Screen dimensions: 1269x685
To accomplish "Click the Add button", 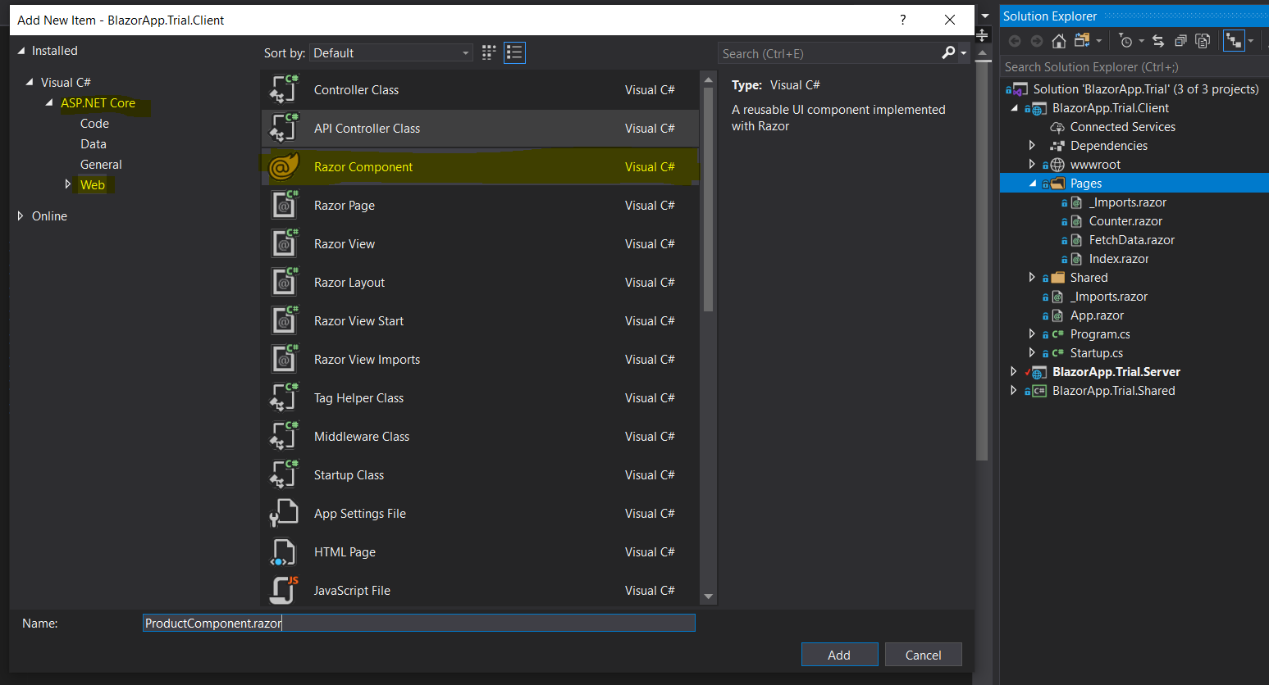I will [x=839, y=654].
